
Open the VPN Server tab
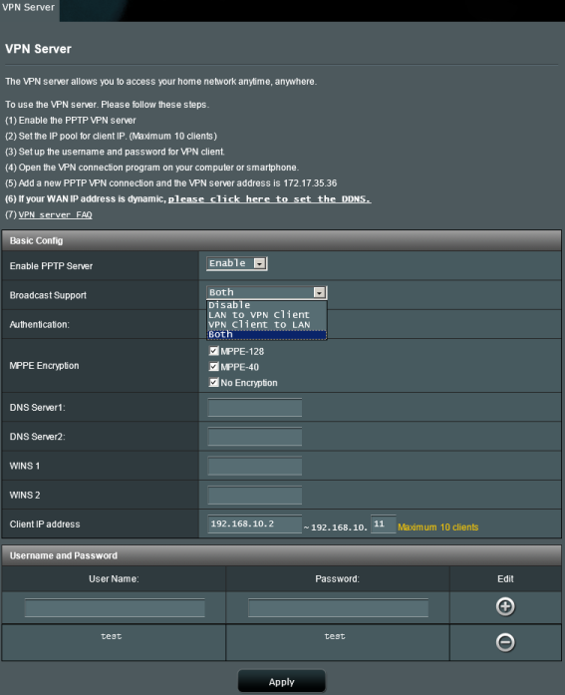[29, 9]
